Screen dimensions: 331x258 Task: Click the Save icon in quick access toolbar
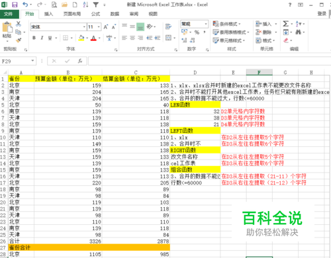coord(15,5)
